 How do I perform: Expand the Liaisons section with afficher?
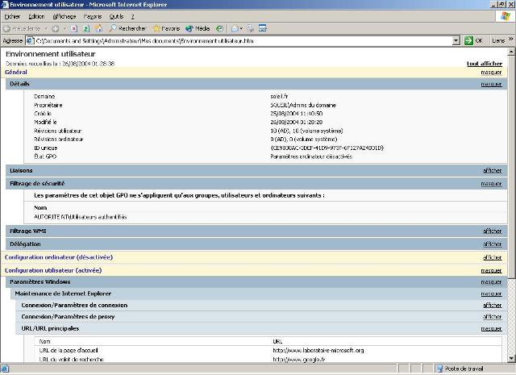(x=492, y=170)
